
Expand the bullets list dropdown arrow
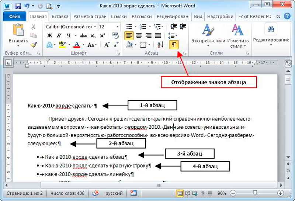click(135, 27)
